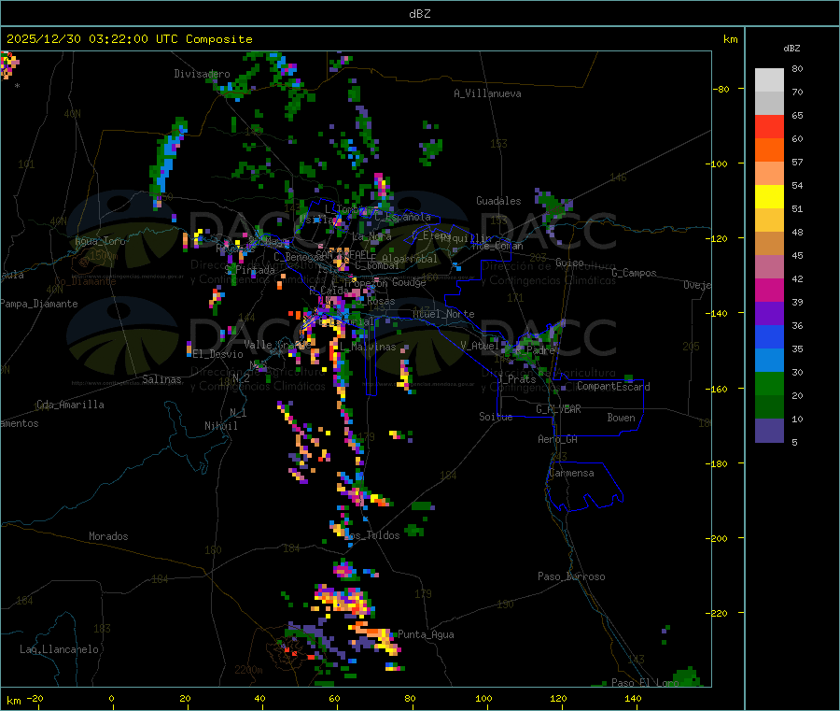This screenshot has width=840, height=711.
Task: Click the 'Carmensa' location label
Action: [x=571, y=473]
